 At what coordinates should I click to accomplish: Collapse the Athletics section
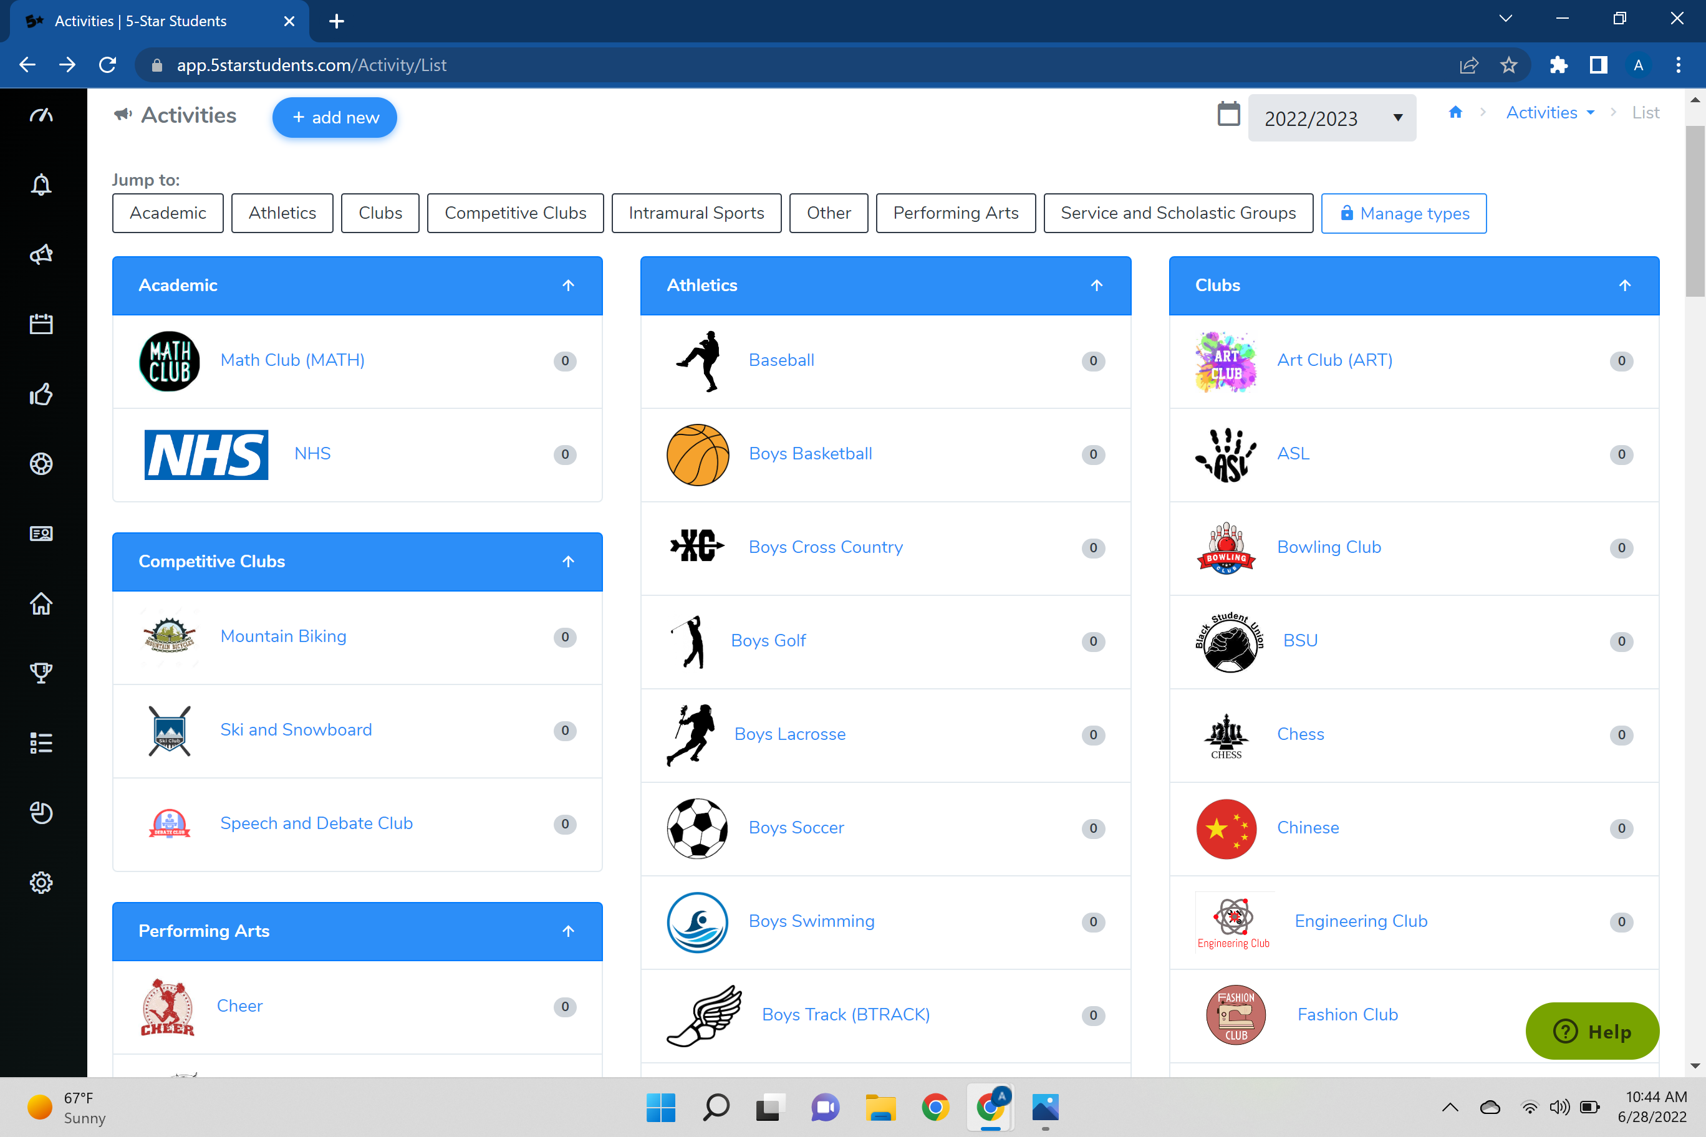(x=1096, y=285)
